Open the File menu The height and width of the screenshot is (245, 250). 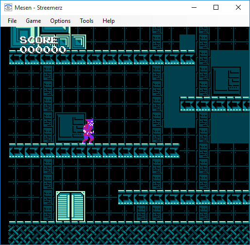pos(12,21)
